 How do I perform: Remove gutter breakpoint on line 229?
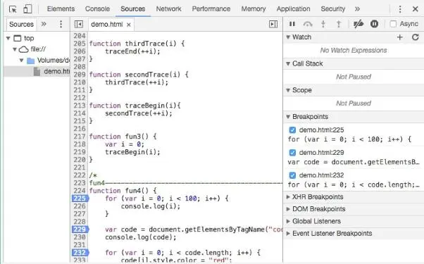pyautogui.click(x=80, y=230)
